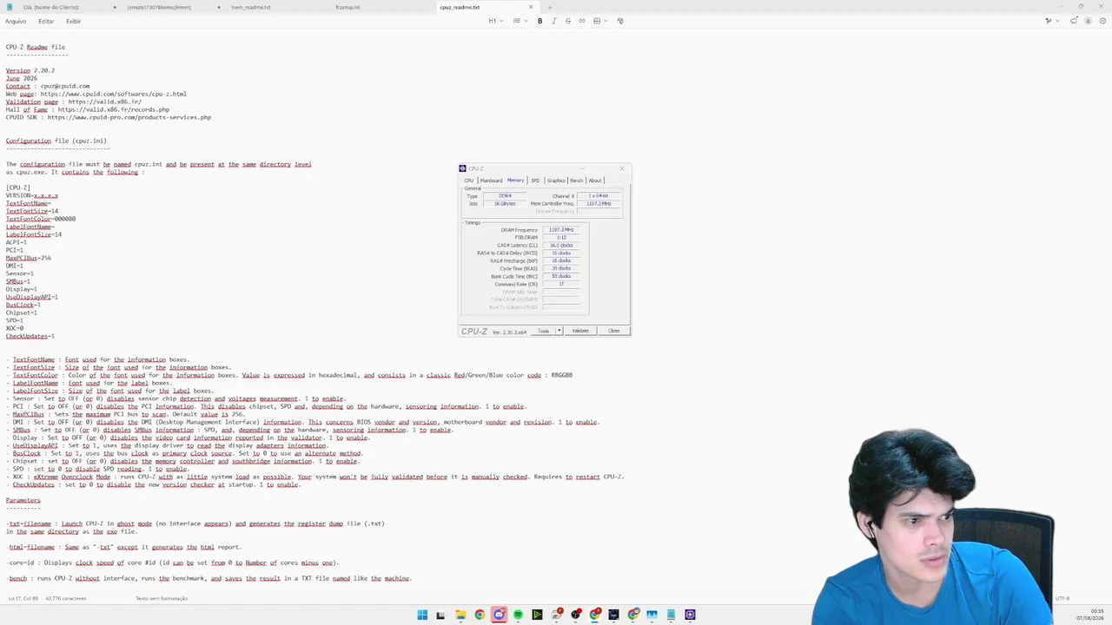Open the Exibir menu

click(74, 21)
